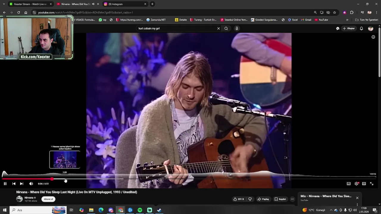
Task: Open the İstanbul Online Yem... bookmark
Action: 234,20
